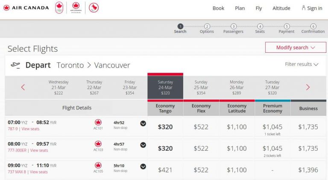The height and width of the screenshot is (180, 328).
Task: Click the Air Canada maple leaf logo
Action: (x=6, y=8)
